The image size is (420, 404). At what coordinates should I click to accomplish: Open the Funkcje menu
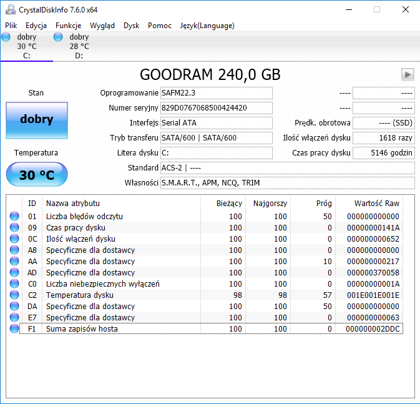click(68, 26)
